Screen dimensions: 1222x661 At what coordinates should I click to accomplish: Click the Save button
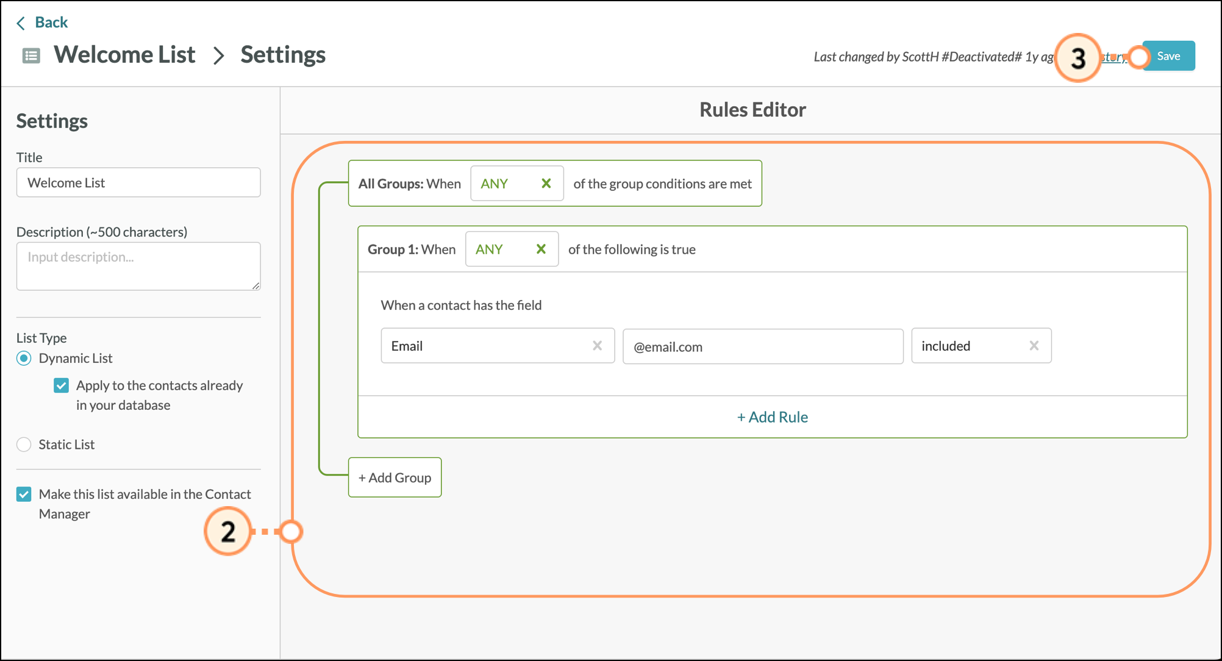[x=1168, y=56]
